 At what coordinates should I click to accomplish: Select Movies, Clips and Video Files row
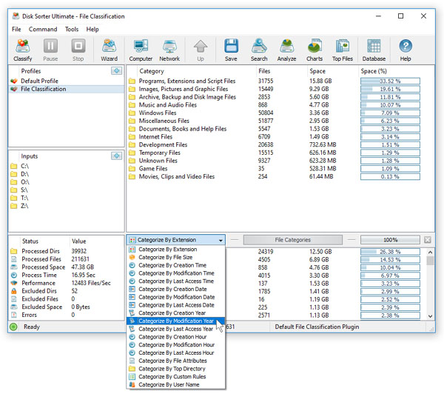point(274,176)
